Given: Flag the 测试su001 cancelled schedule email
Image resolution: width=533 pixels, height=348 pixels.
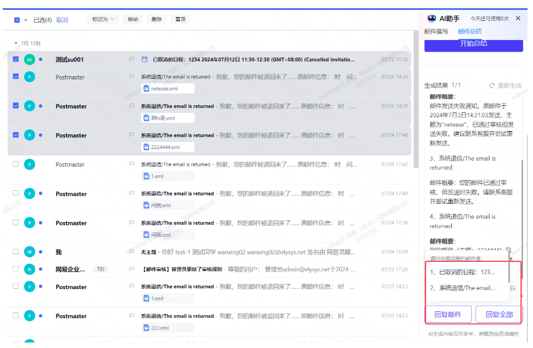Looking at the screenshot, I should point(131,59).
